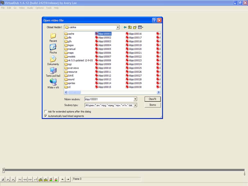Open the Dokumenty shortcut
This screenshot has height=186, width=248.
[53, 61]
